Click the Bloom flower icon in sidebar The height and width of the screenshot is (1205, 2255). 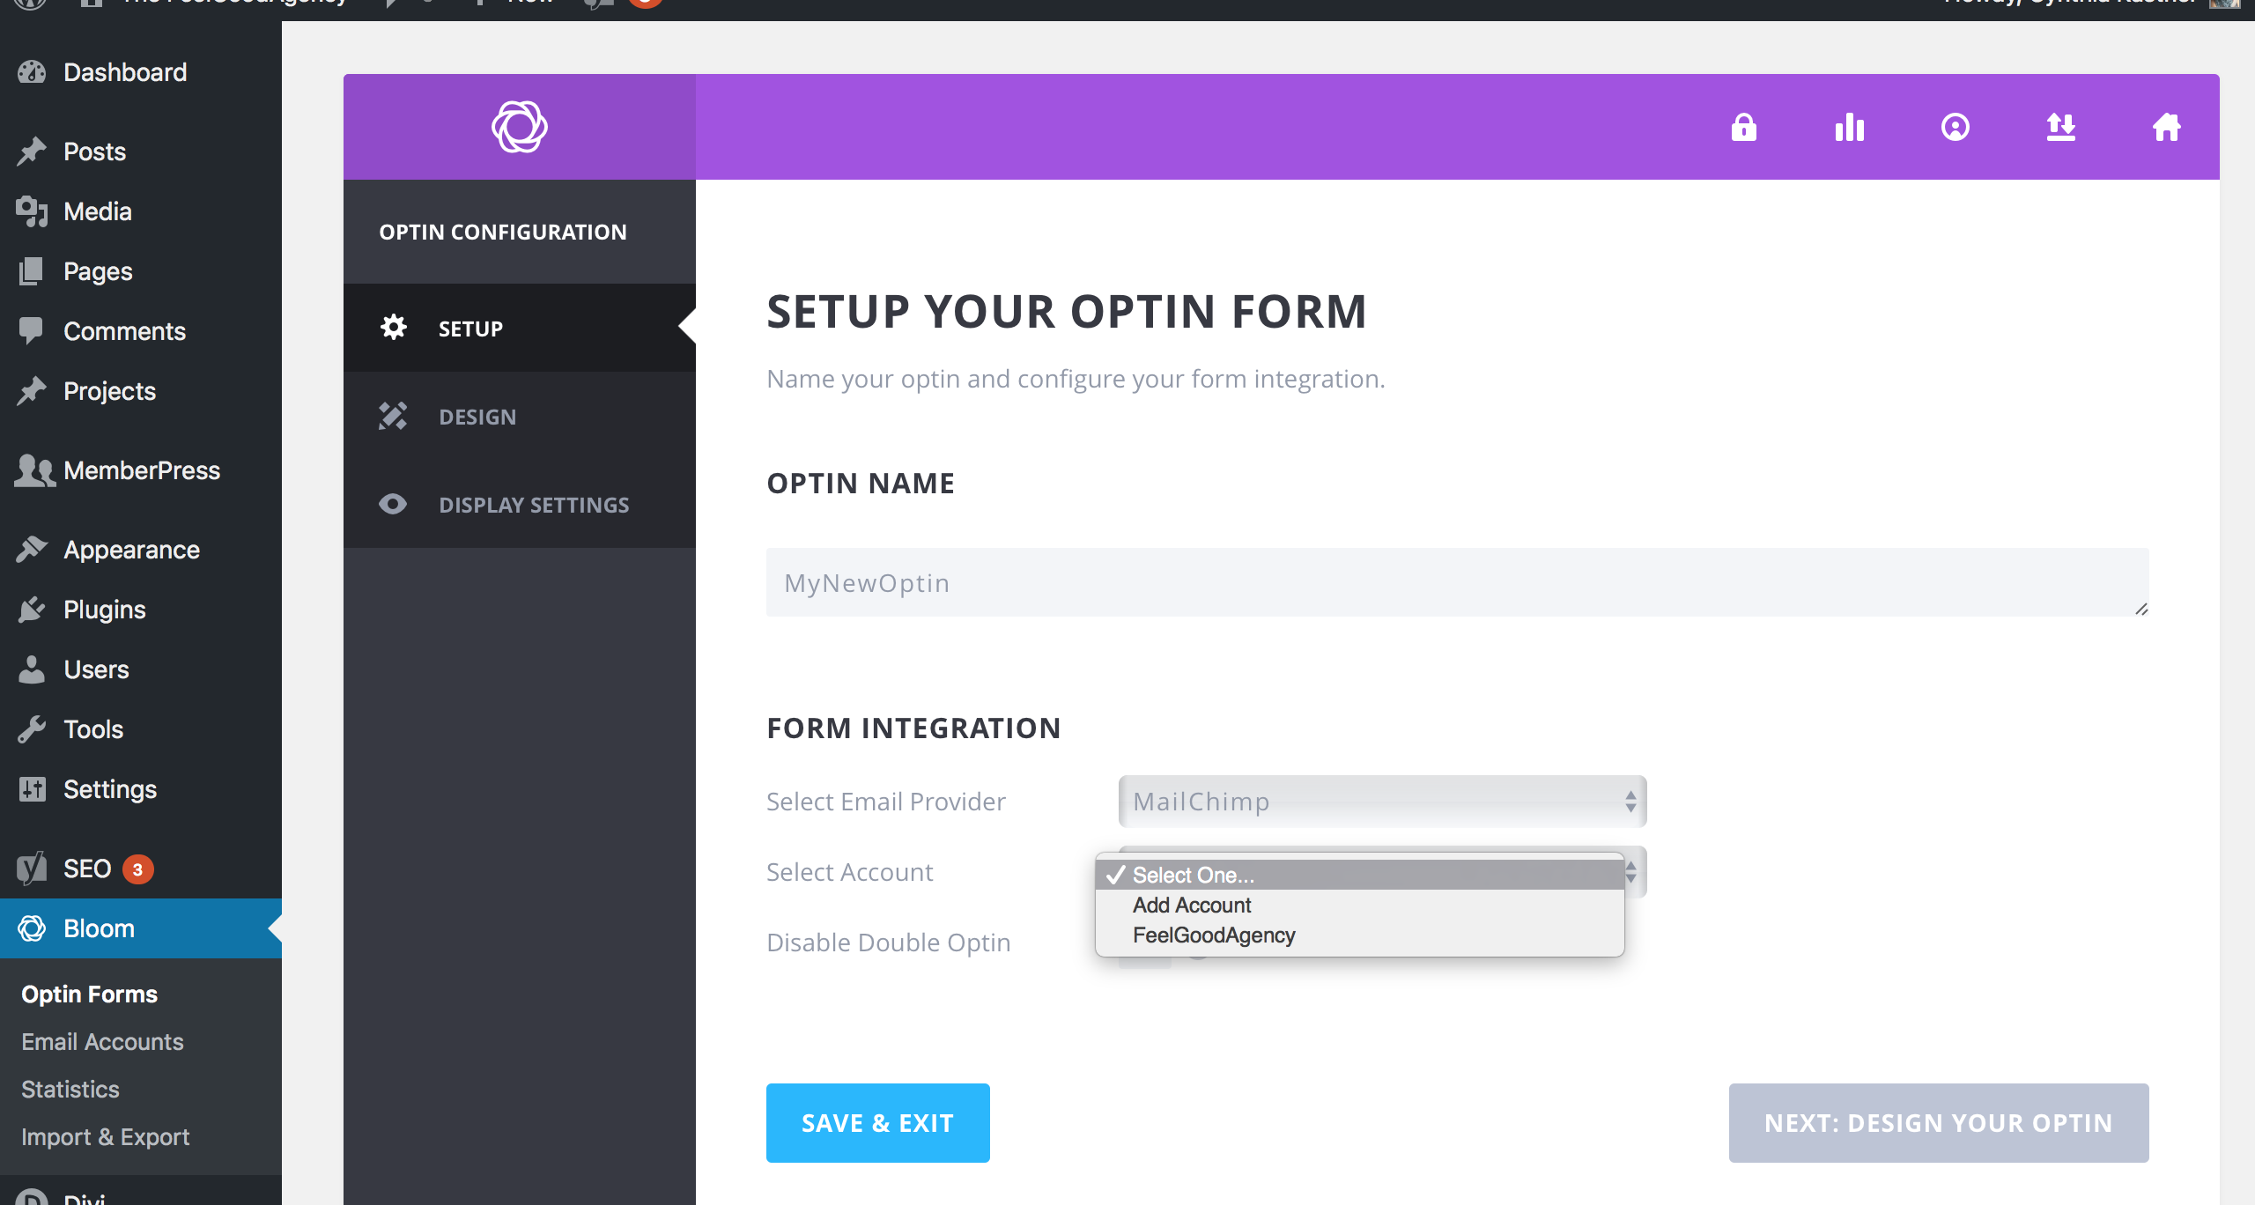[x=32, y=928]
